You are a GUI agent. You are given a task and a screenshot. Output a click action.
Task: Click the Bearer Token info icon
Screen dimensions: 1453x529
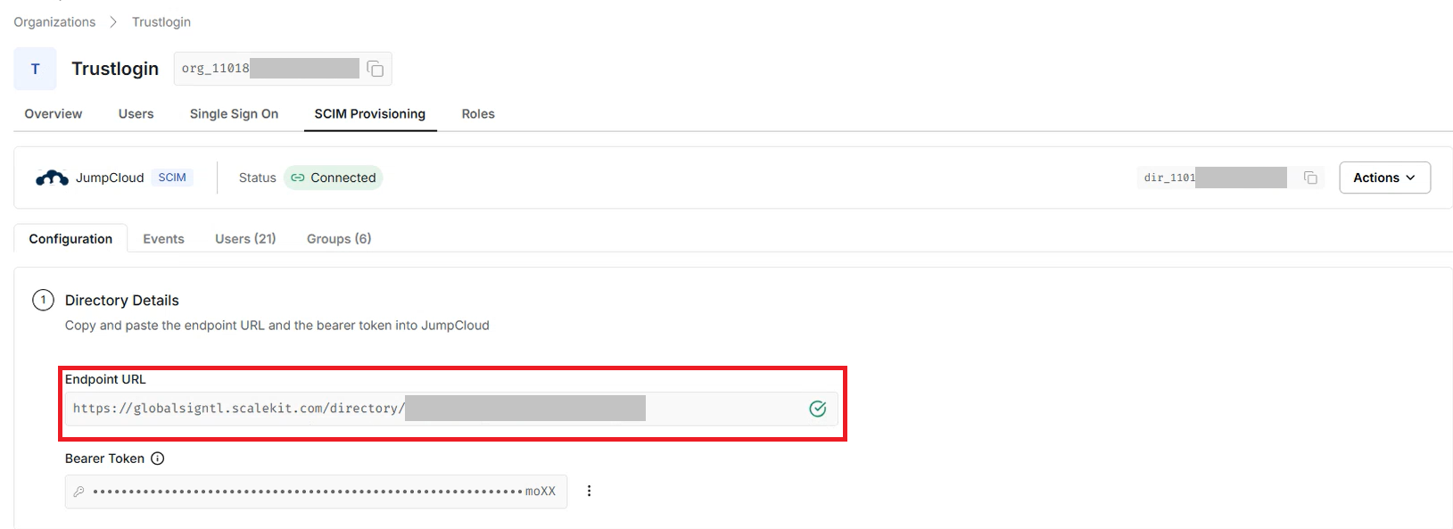(x=157, y=459)
